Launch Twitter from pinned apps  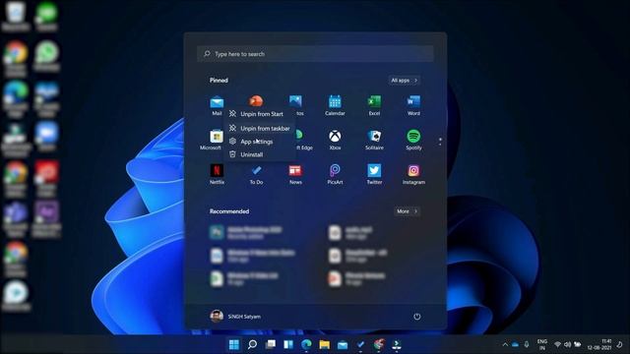[x=374, y=174]
